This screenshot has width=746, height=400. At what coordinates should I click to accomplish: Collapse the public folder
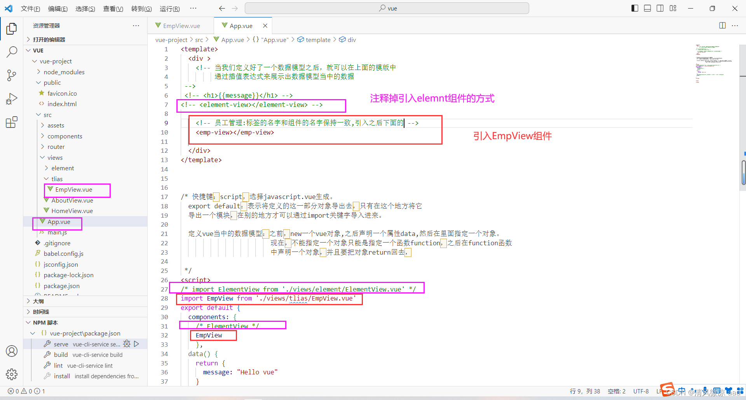pyautogui.click(x=85, y=82)
